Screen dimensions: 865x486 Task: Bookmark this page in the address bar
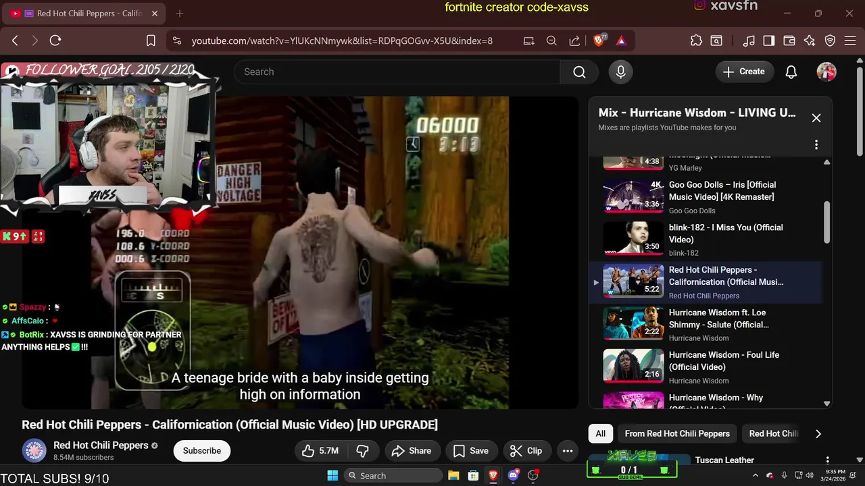tap(151, 40)
